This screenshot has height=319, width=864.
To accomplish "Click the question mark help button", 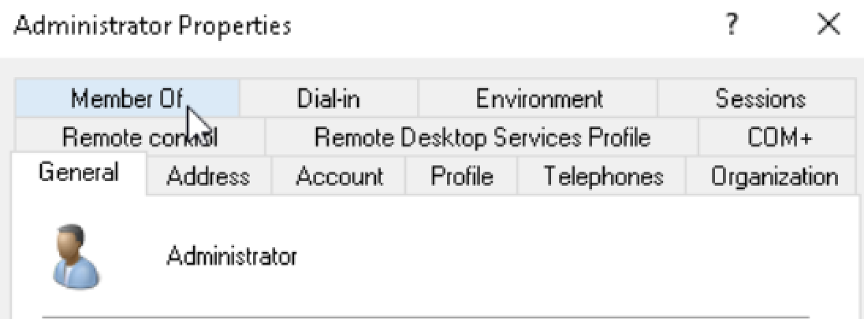I will [732, 26].
